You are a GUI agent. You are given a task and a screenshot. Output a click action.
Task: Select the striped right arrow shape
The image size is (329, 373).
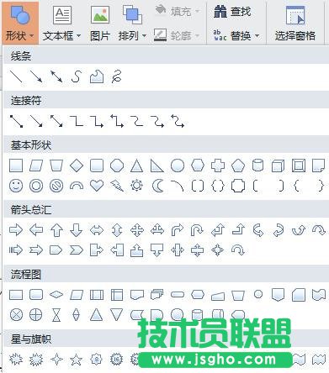point(16,250)
